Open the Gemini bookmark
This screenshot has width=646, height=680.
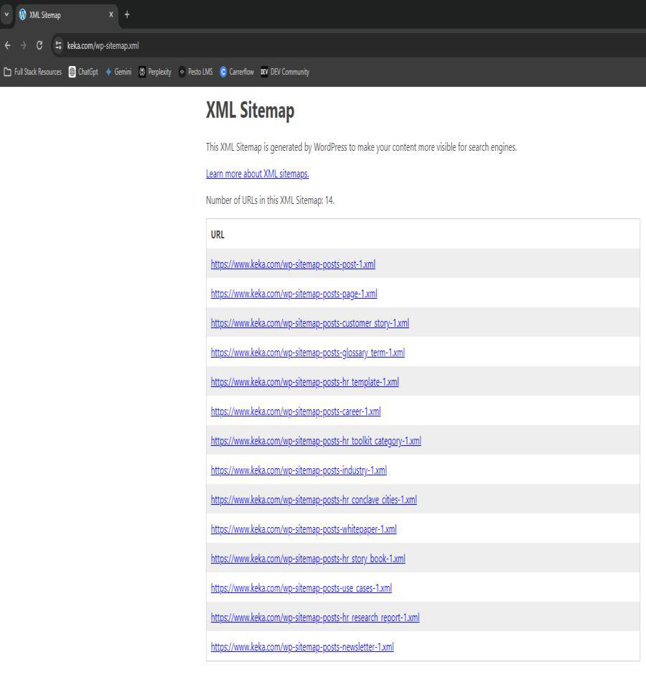[x=118, y=72]
